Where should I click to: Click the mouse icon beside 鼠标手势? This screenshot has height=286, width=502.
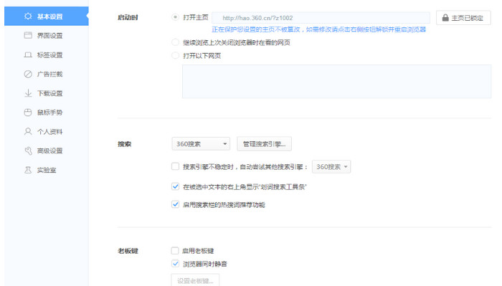28,113
